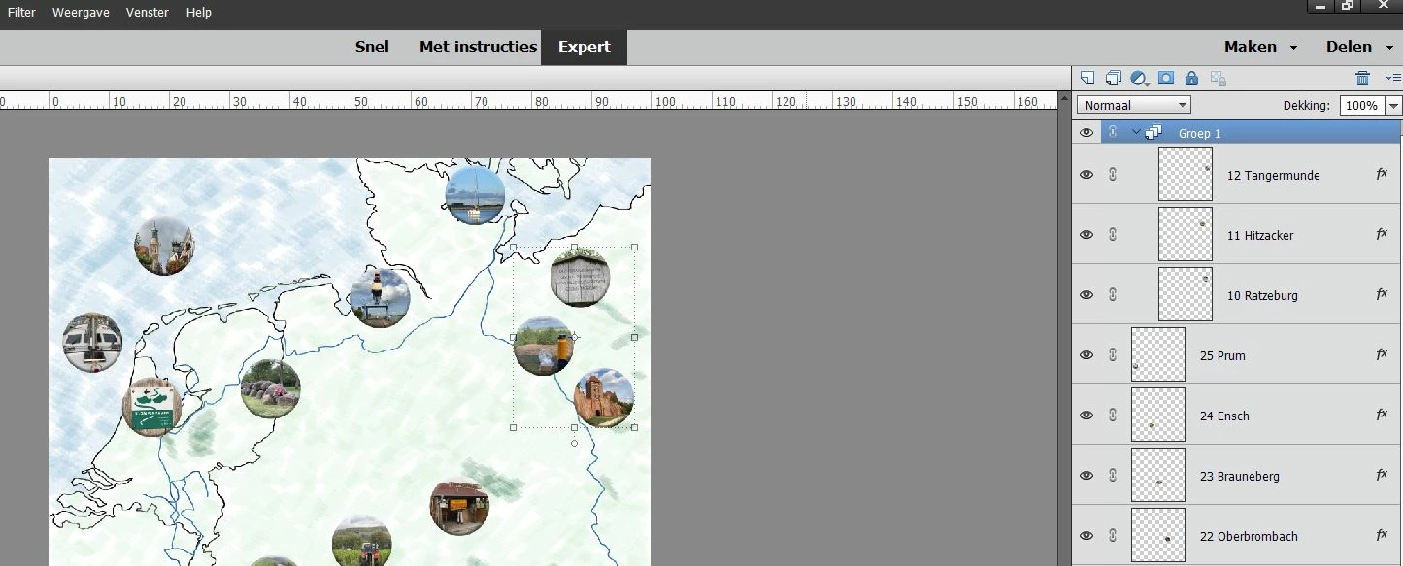
Task: Select the 22 Oberbrombach layer thumbnail
Action: [x=1157, y=535]
